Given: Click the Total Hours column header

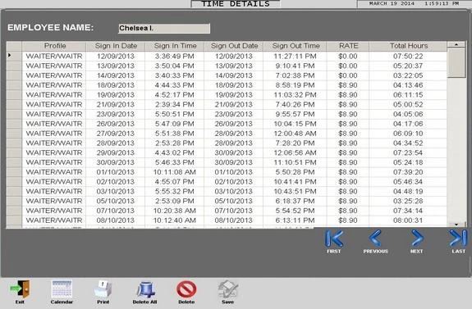Looking at the screenshot, I should click(x=409, y=46).
